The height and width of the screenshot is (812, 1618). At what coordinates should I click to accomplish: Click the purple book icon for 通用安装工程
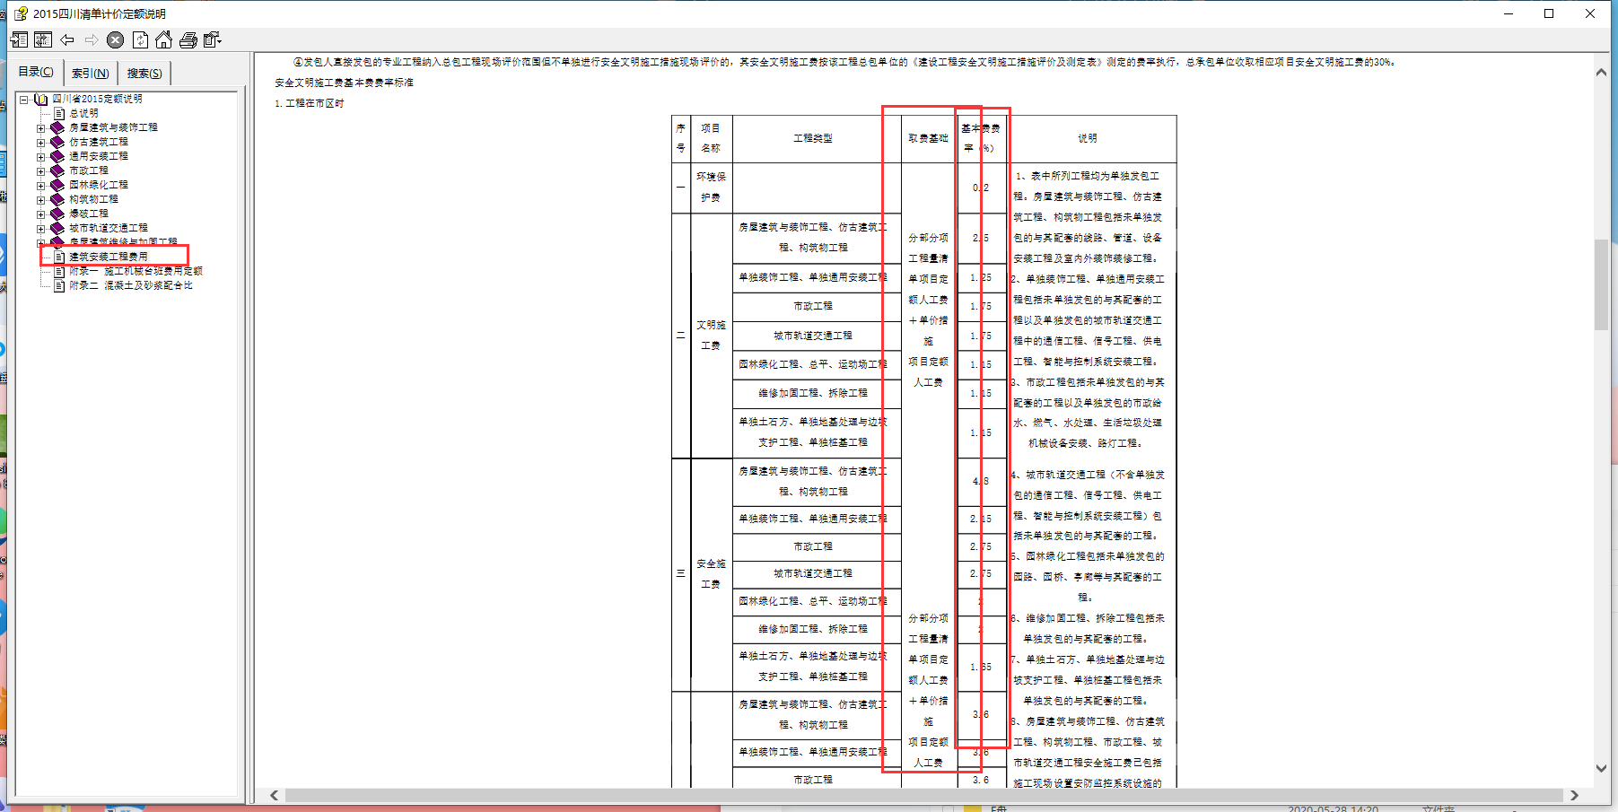click(x=57, y=156)
